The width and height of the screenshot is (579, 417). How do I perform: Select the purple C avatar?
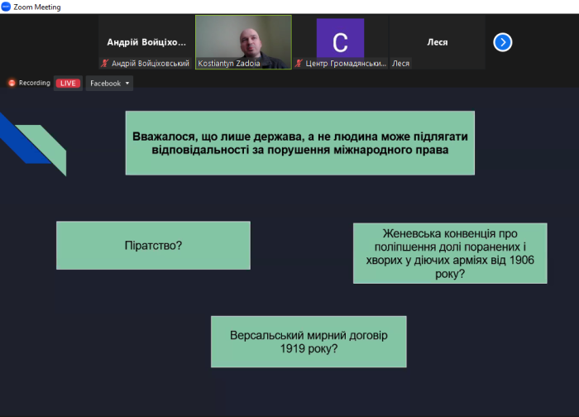pyautogui.click(x=340, y=38)
